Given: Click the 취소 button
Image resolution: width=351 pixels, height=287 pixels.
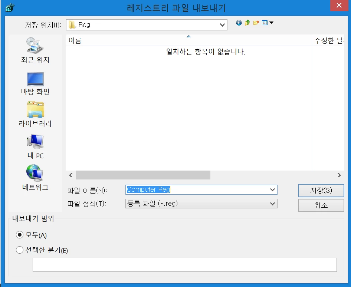Looking at the screenshot, I should coord(321,205).
